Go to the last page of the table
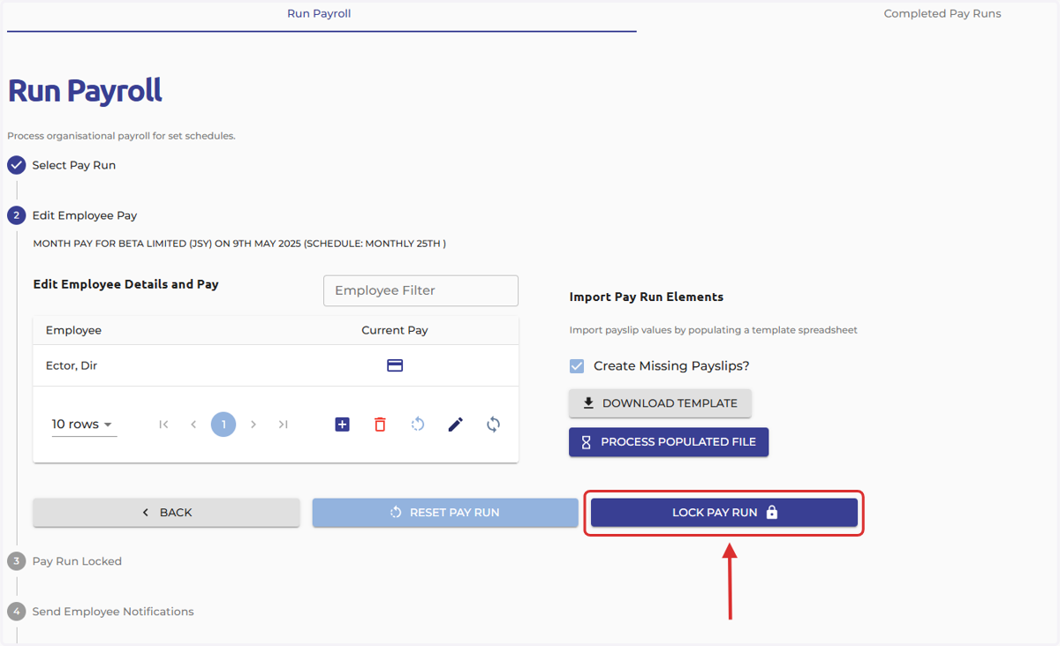1060x646 pixels. click(x=283, y=424)
